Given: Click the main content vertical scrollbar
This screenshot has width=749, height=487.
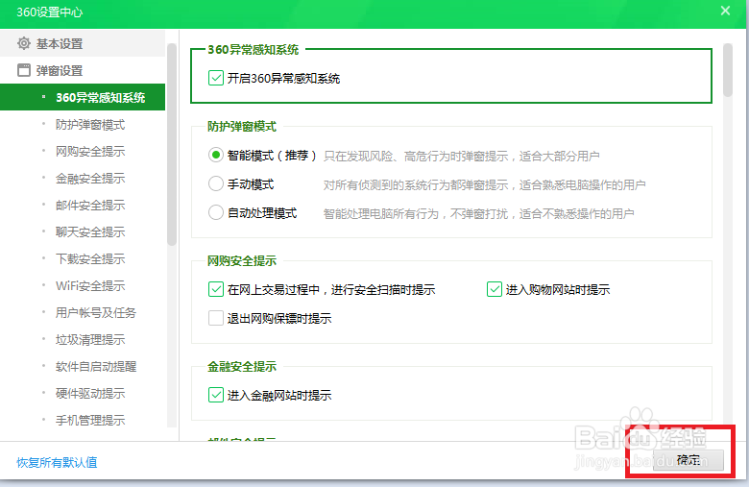Looking at the screenshot, I should (728, 70).
